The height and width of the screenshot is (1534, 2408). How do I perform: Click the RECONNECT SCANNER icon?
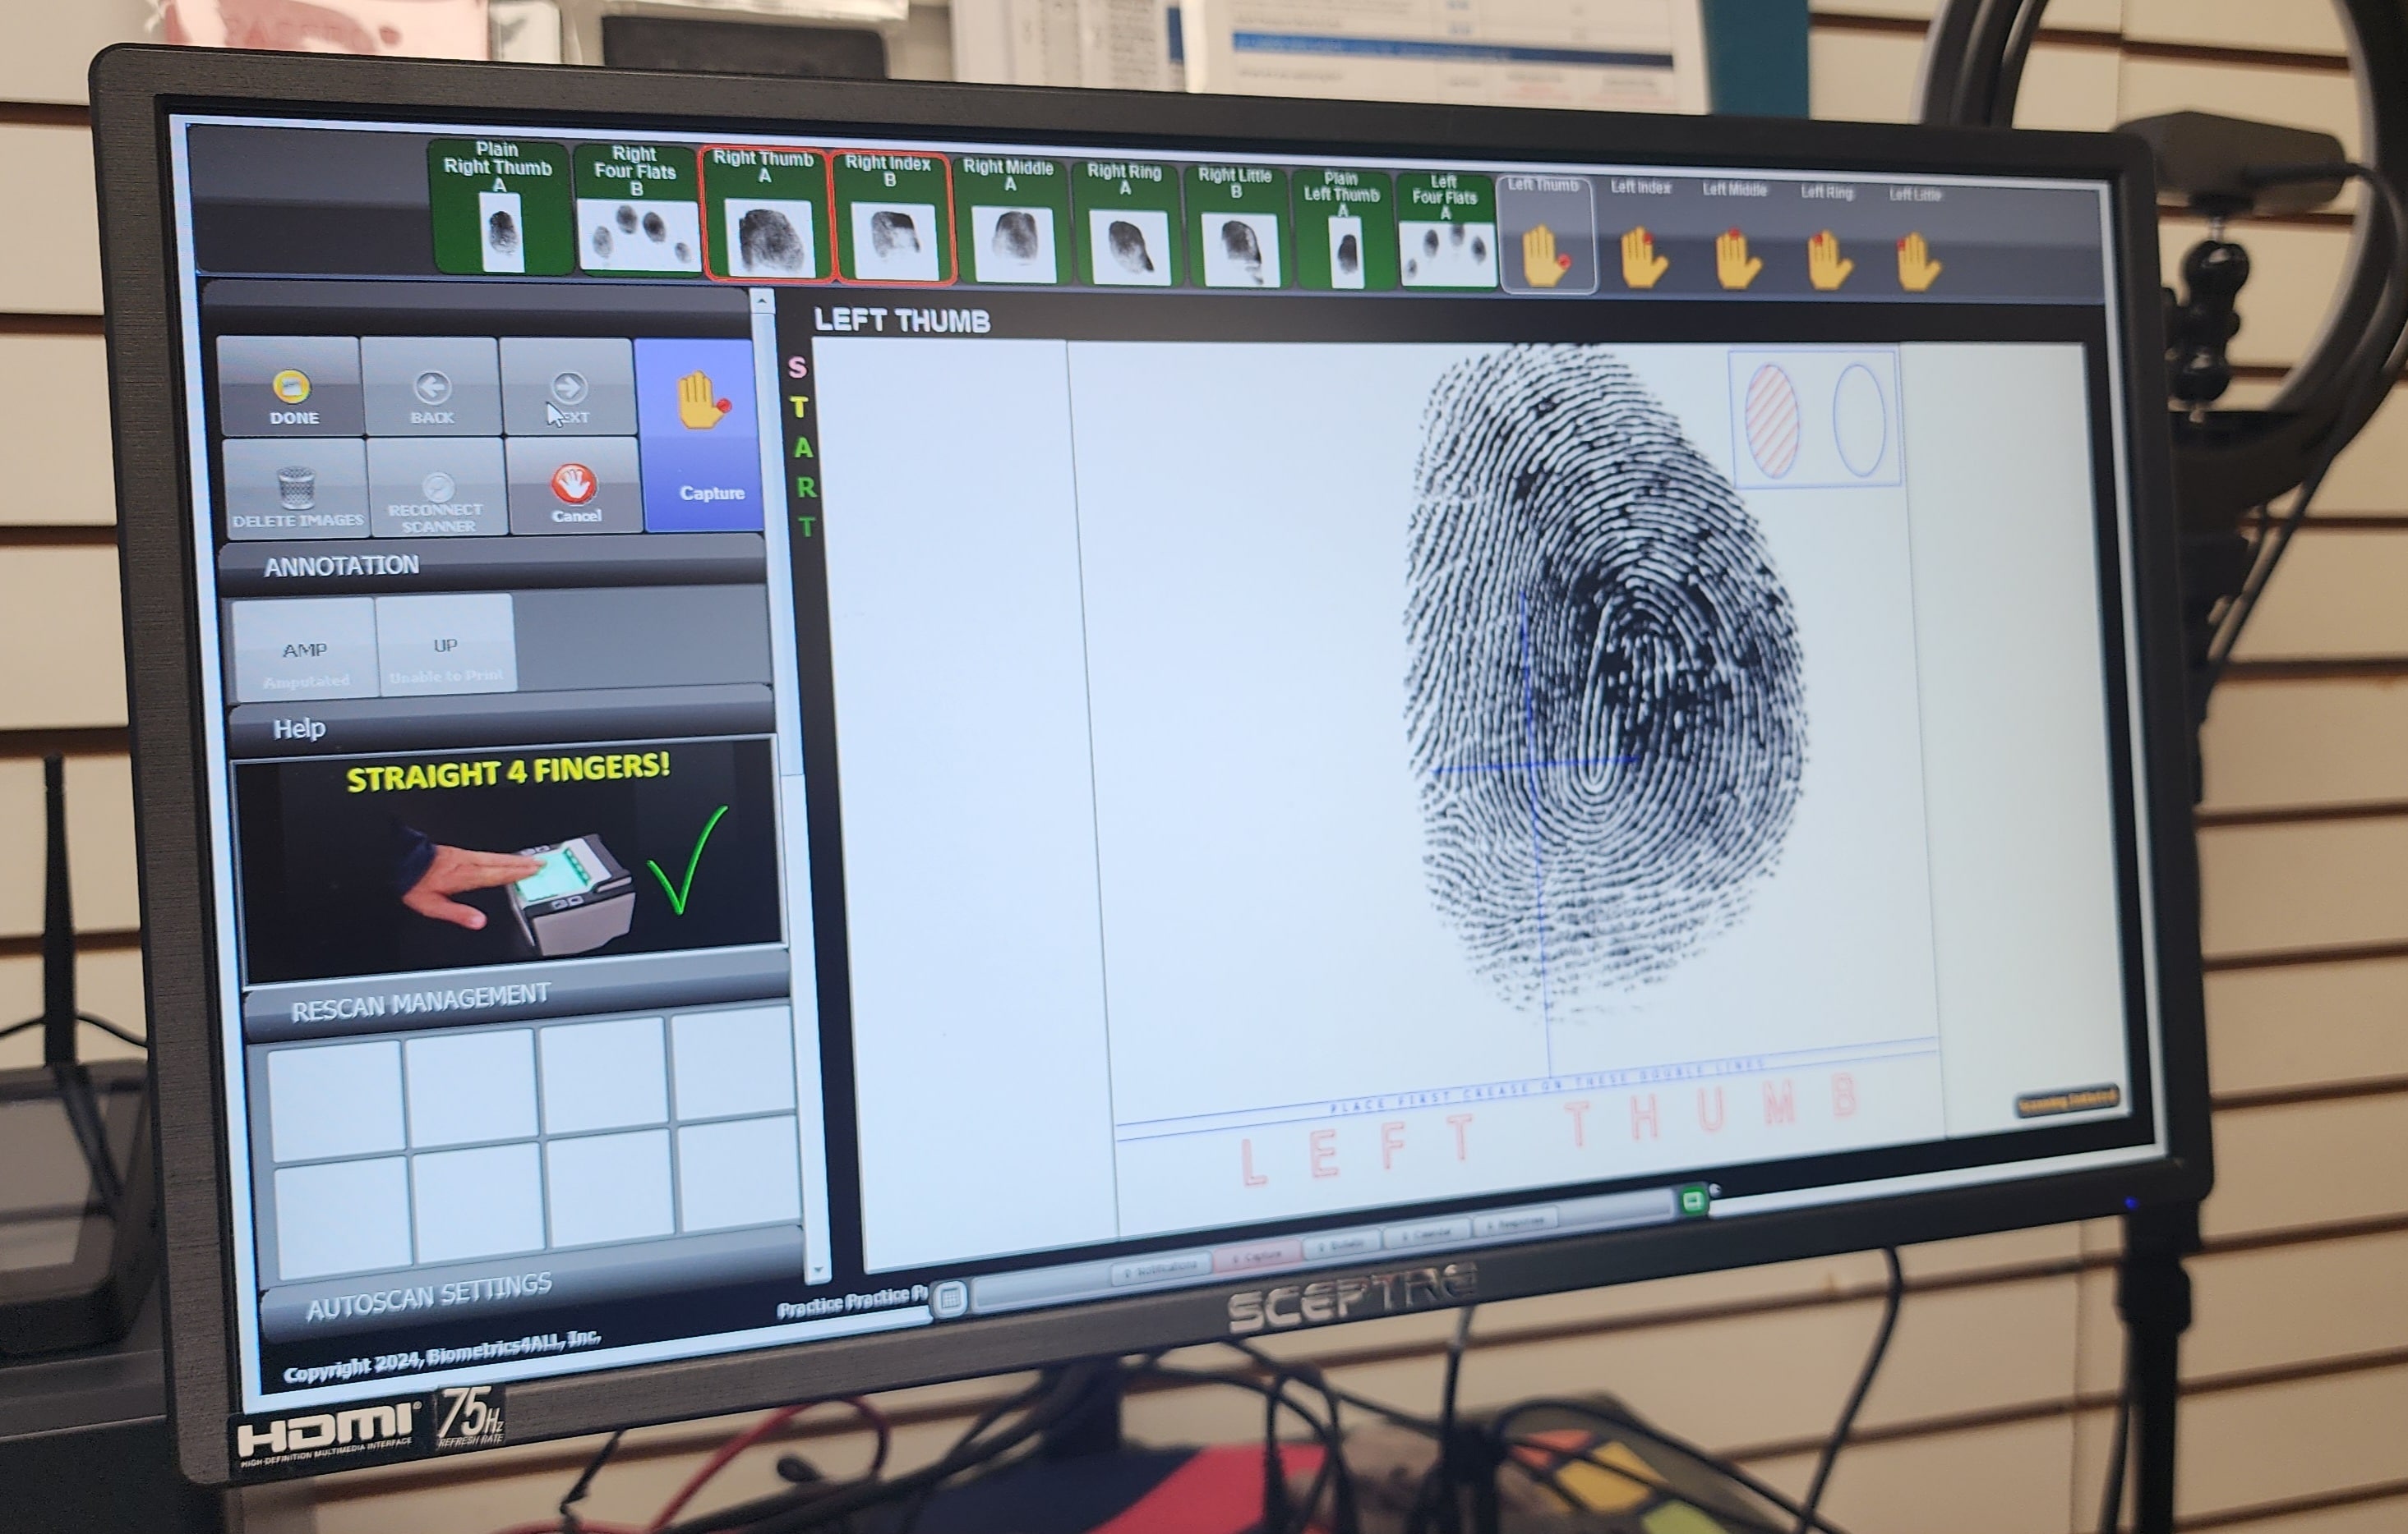tap(437, 489)
